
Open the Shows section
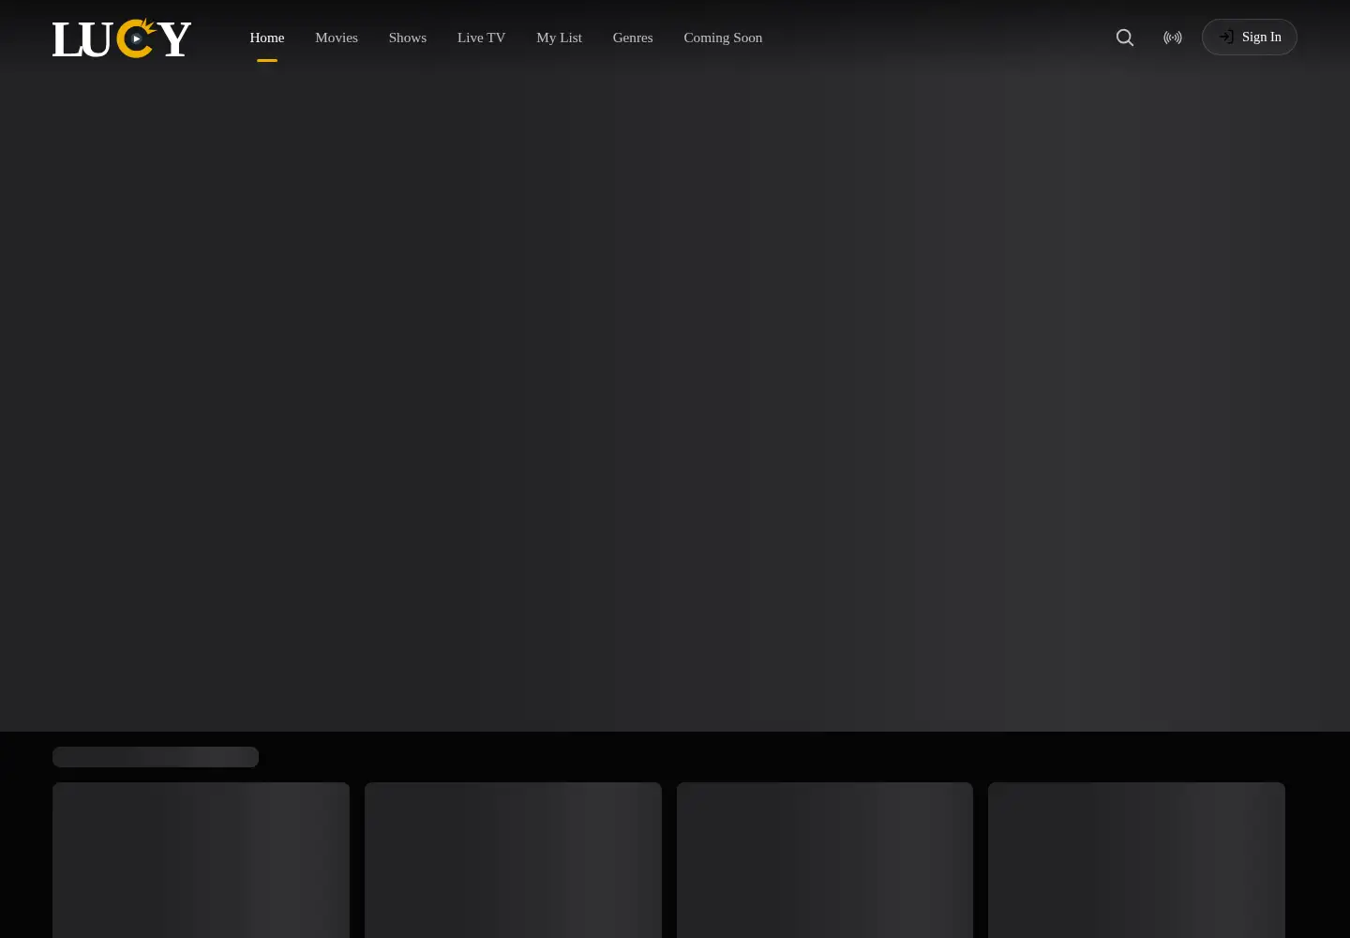click(408, 38)
